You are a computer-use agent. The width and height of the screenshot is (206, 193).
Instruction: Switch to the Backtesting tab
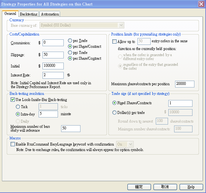pos(29,14)
